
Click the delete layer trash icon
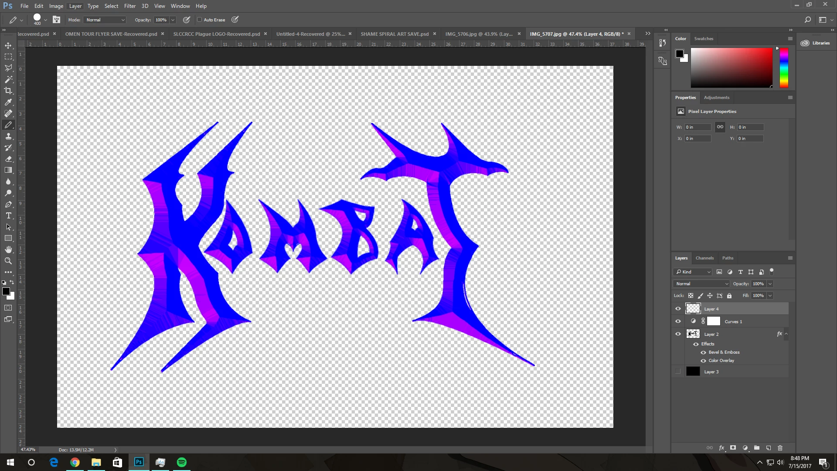(780, 448)
